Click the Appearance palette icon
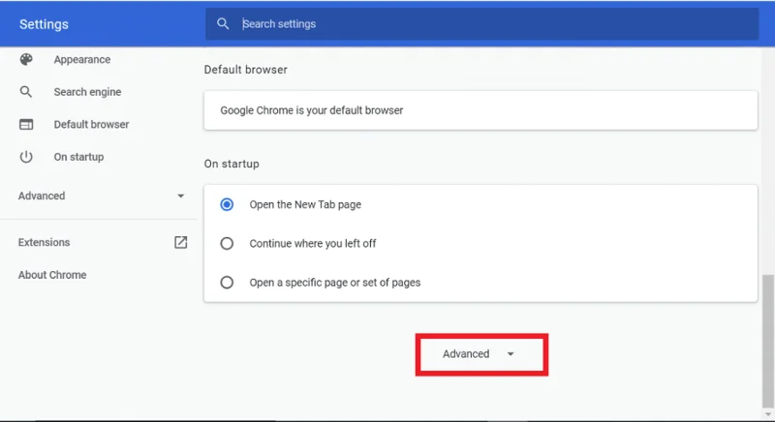The image size is (775, 422). point(26,59)
